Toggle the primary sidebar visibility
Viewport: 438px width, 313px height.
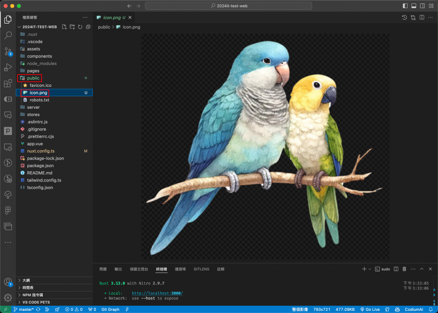pos(405,6)
